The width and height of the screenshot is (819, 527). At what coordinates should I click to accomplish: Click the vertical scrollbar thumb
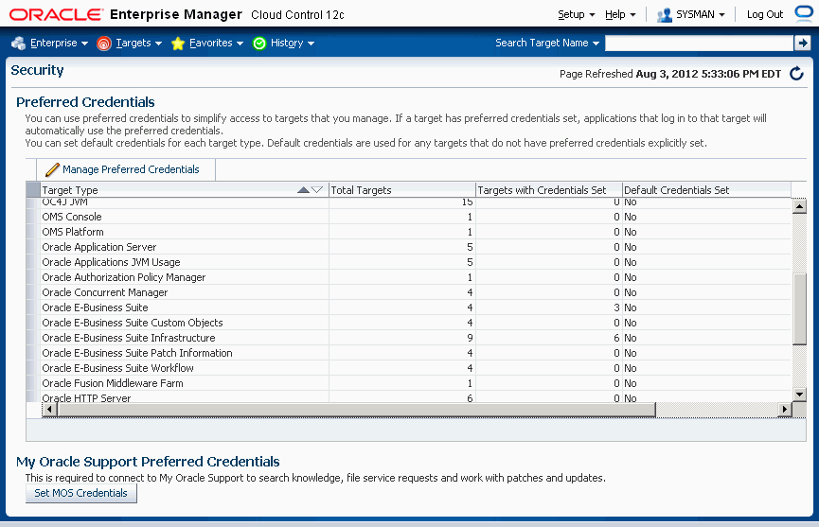tap(799, 308)
